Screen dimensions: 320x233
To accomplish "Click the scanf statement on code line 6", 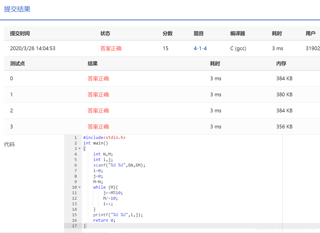I will click(x=119, y=165).
